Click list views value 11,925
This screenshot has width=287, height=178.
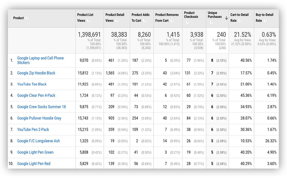(83, 84)
